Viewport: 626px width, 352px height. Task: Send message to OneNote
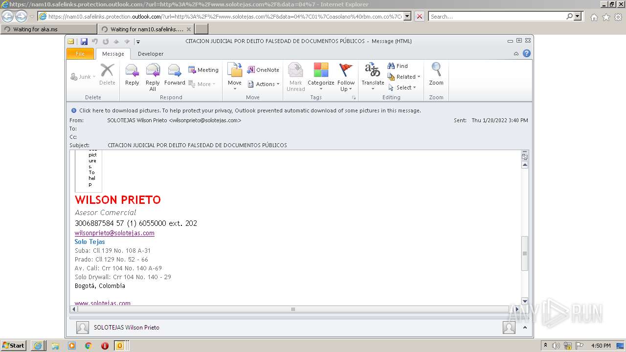263,70
